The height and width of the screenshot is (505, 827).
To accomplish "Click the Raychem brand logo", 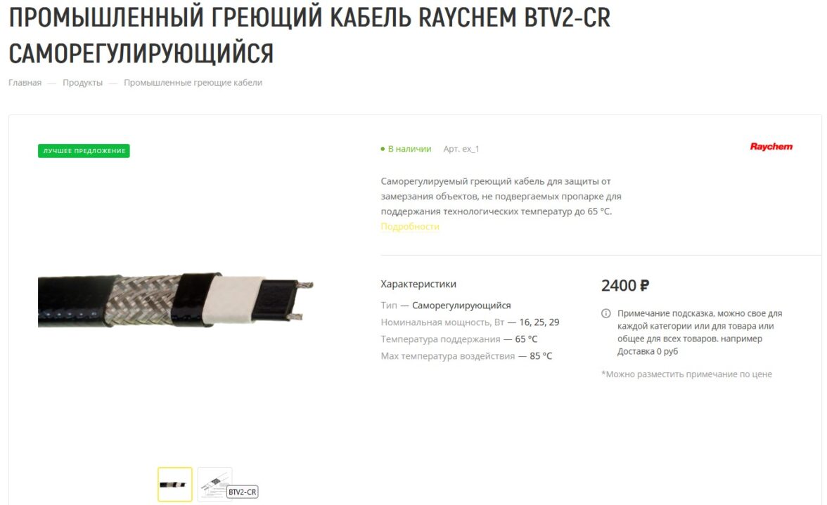I will point(771,146).
